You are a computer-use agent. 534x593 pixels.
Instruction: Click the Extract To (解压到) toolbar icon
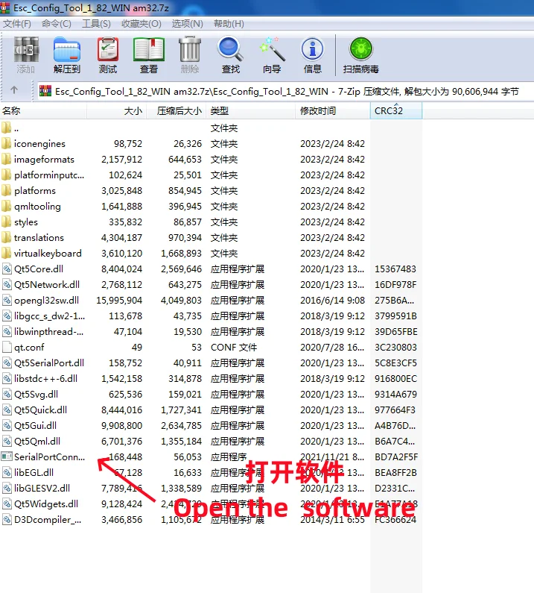pyautogui.click(x=66, y=55)
